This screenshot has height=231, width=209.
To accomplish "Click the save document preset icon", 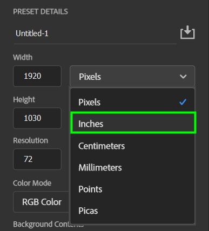I will [x=187, y=32].
